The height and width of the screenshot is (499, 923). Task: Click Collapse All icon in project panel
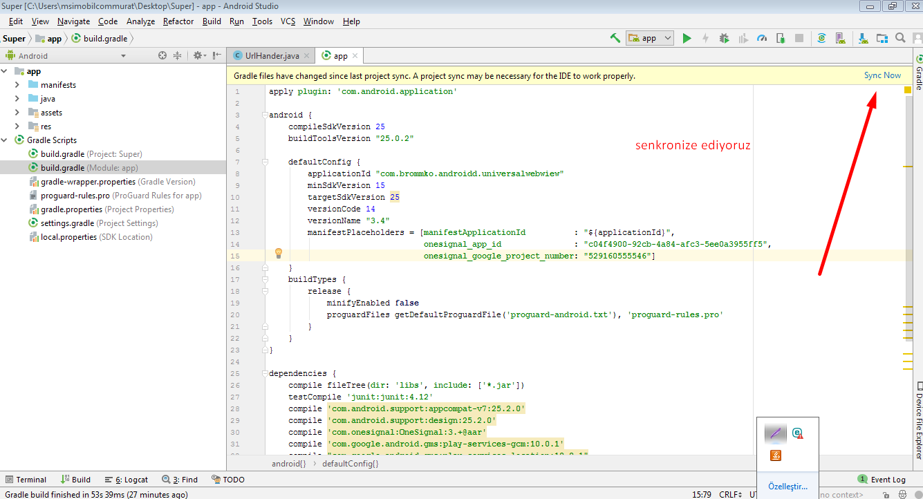[177, 55]
